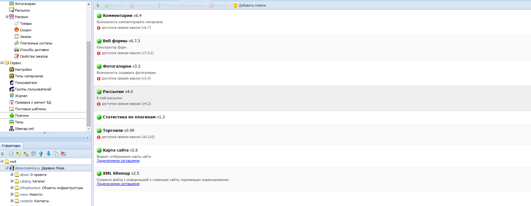531x206 pixels.
Task: Open Плагины in the Сервис menu
Action: pyautogui.click(x=22, y=116)
